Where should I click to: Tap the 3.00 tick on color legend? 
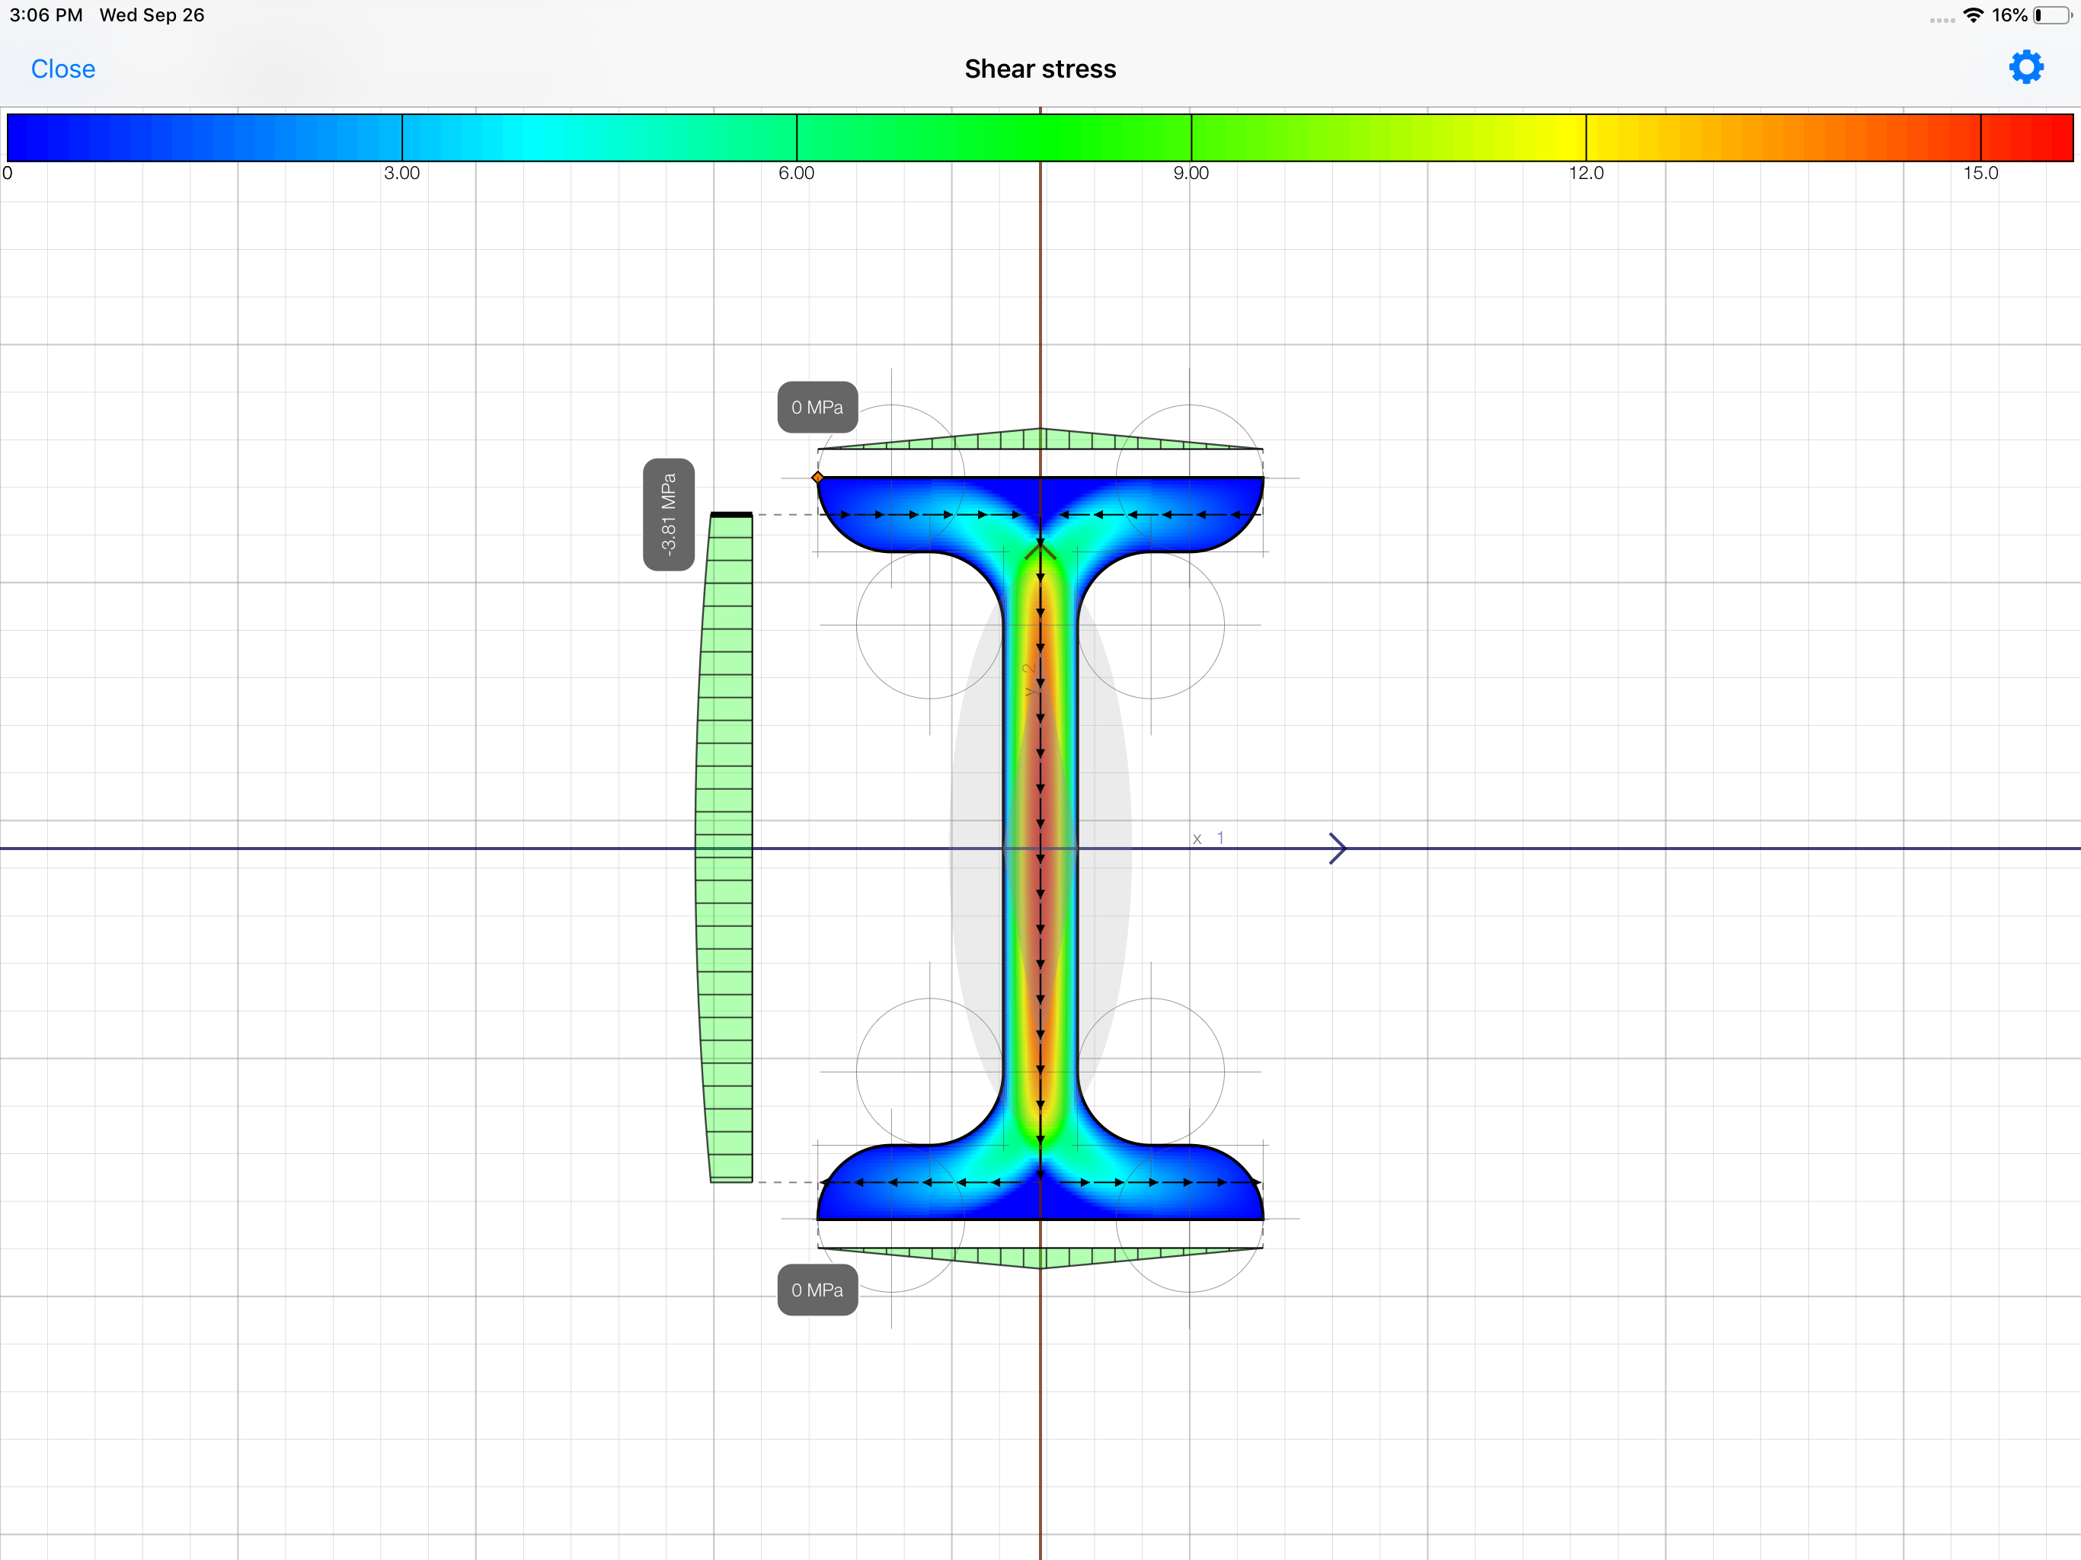click(401, 173)
